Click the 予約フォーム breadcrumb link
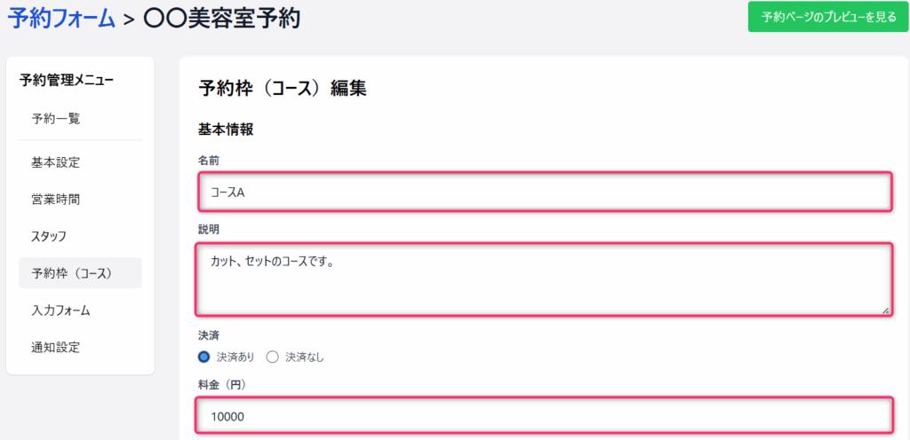Viewport: 910px width, 440px height. 61,18
